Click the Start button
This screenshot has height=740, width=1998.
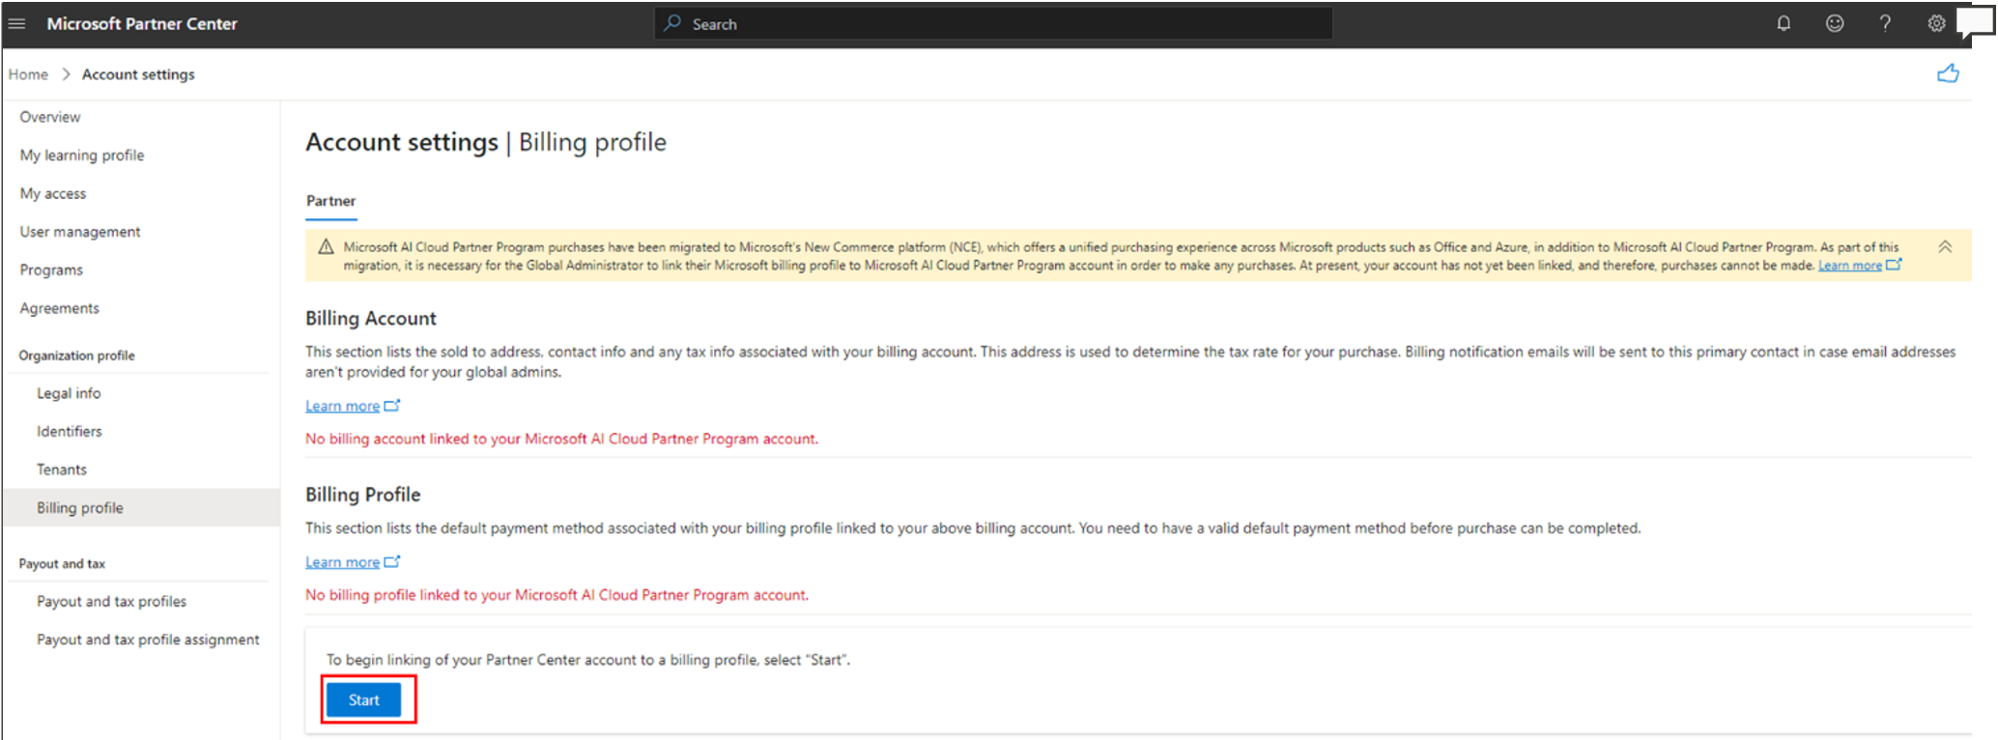tap(363, 699)
